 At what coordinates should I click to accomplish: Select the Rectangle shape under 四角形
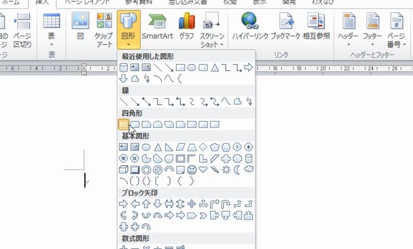pos(124,124)
